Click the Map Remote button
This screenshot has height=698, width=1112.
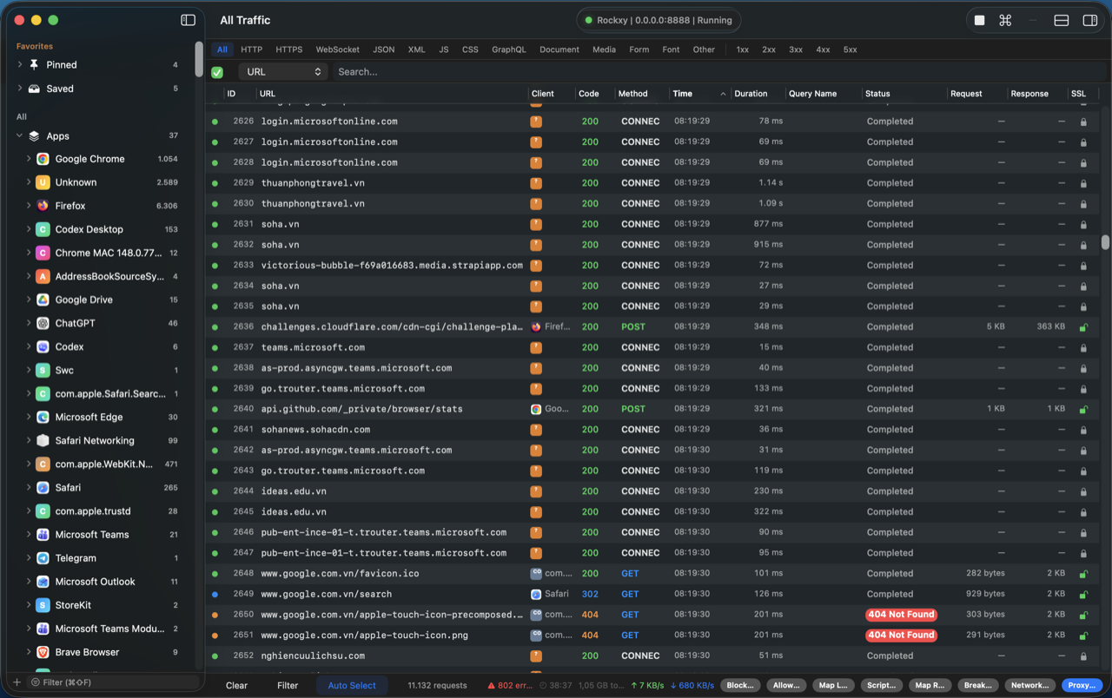930,685
